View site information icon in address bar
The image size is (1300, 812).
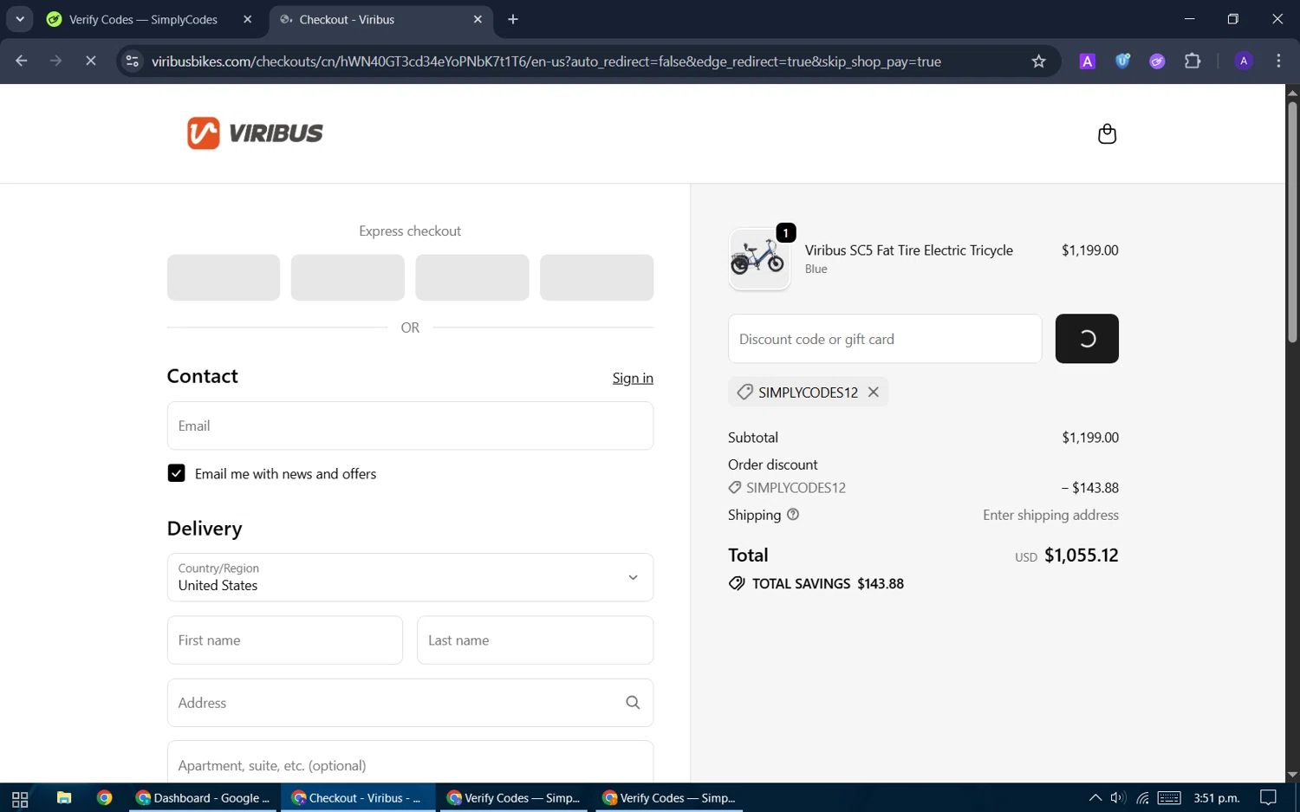[132, 62]
